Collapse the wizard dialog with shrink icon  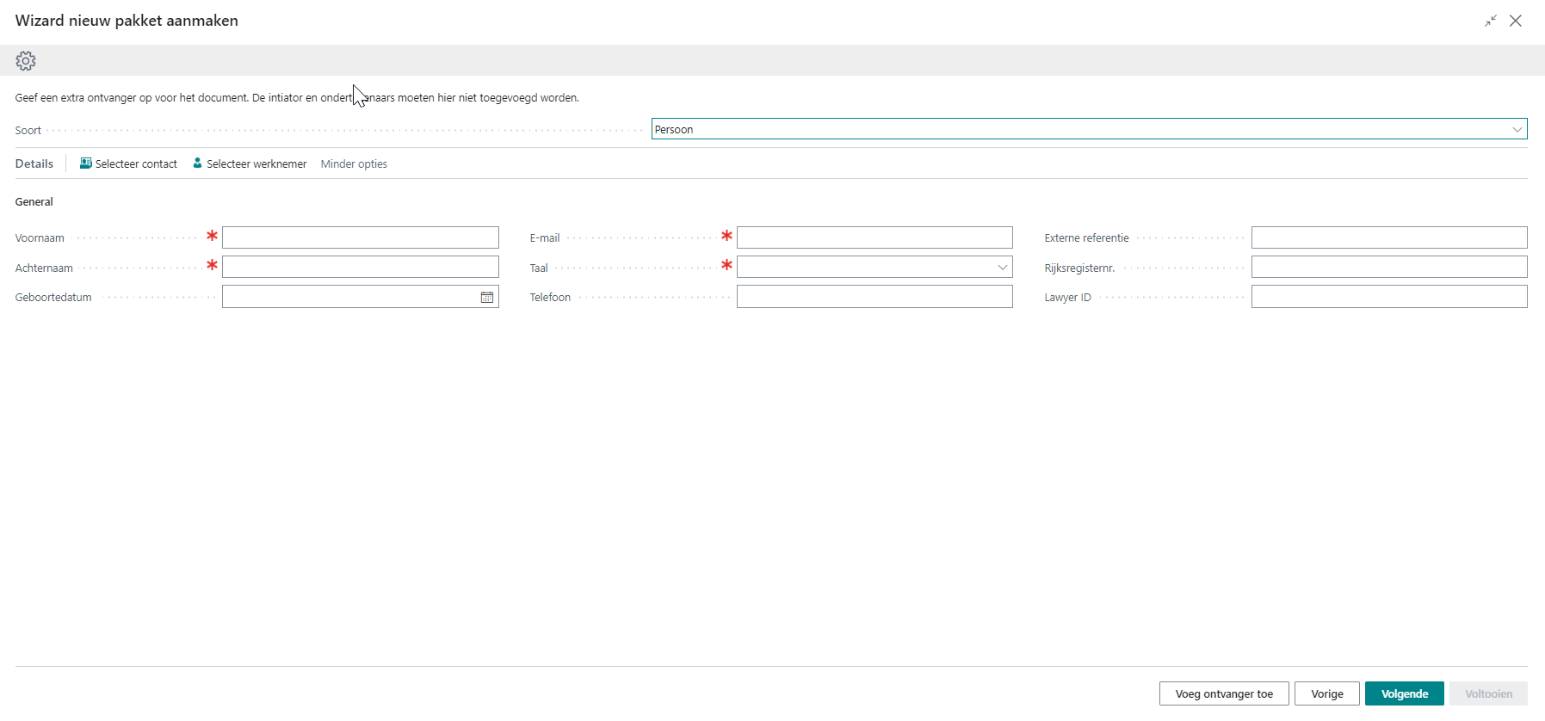(x=1490, y=21)
